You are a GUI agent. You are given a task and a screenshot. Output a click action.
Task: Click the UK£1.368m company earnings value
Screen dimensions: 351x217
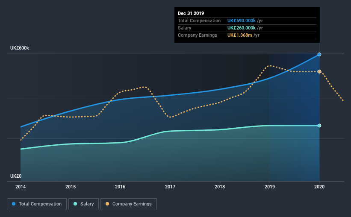click(x=239, y=35)
